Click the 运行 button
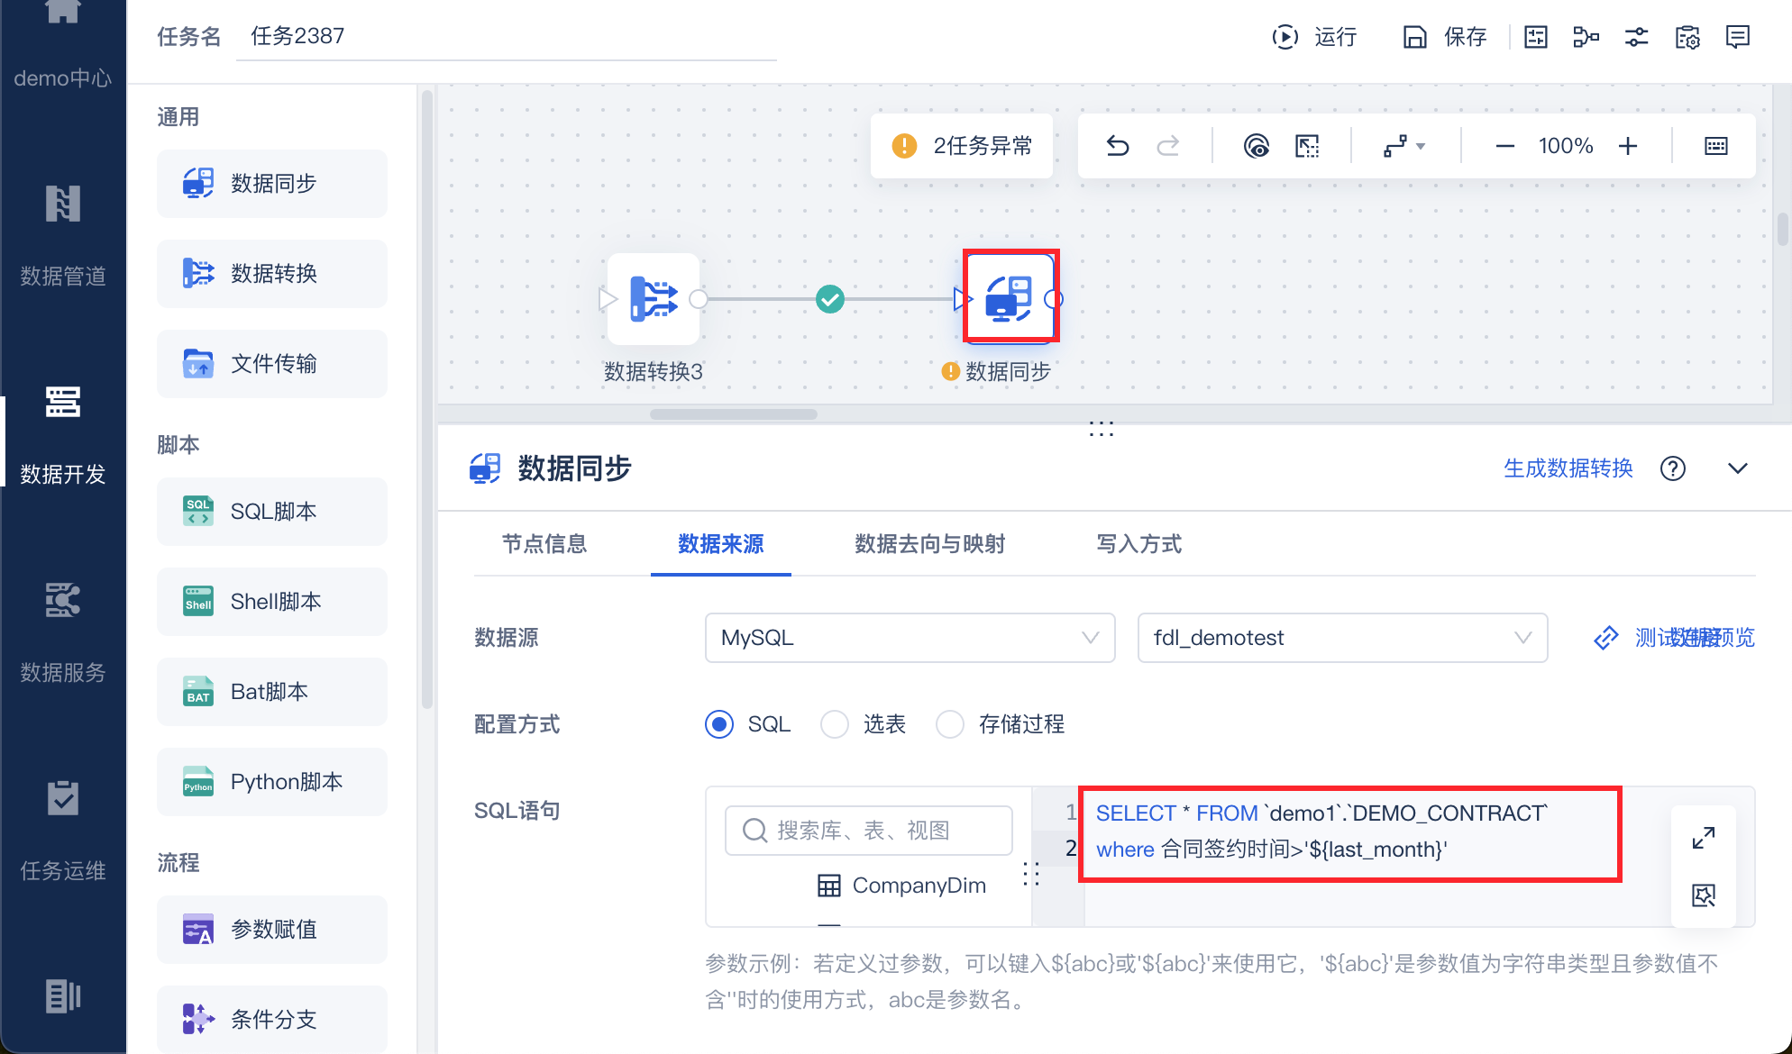 (x=1314, y=37)
